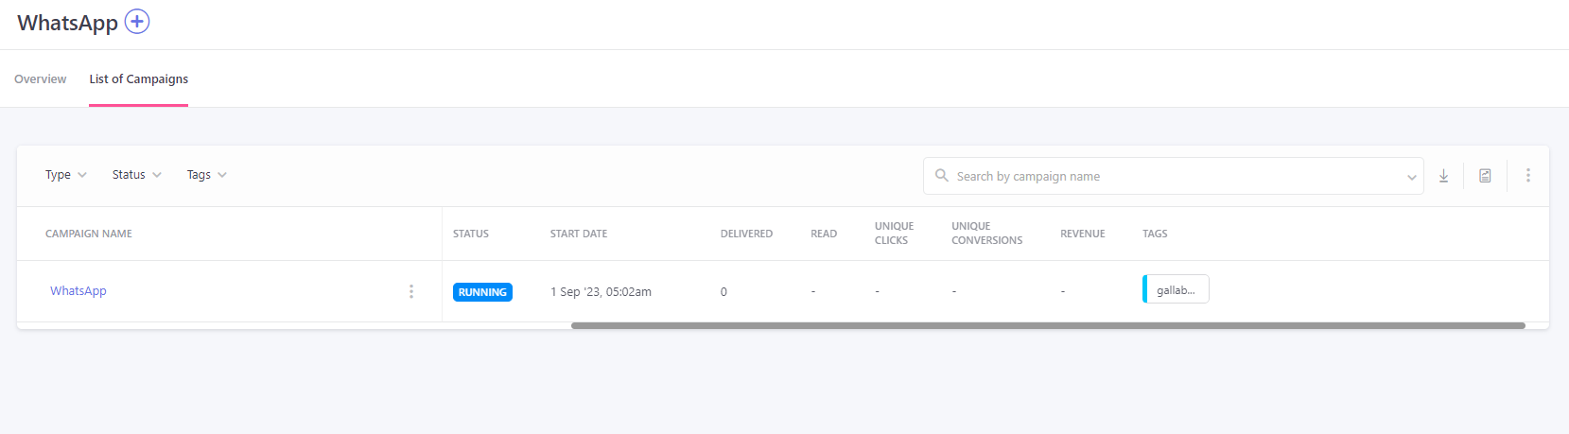1569x434 pixels.
Task: Open the WhatsApp campaign link
Action: 78,291
